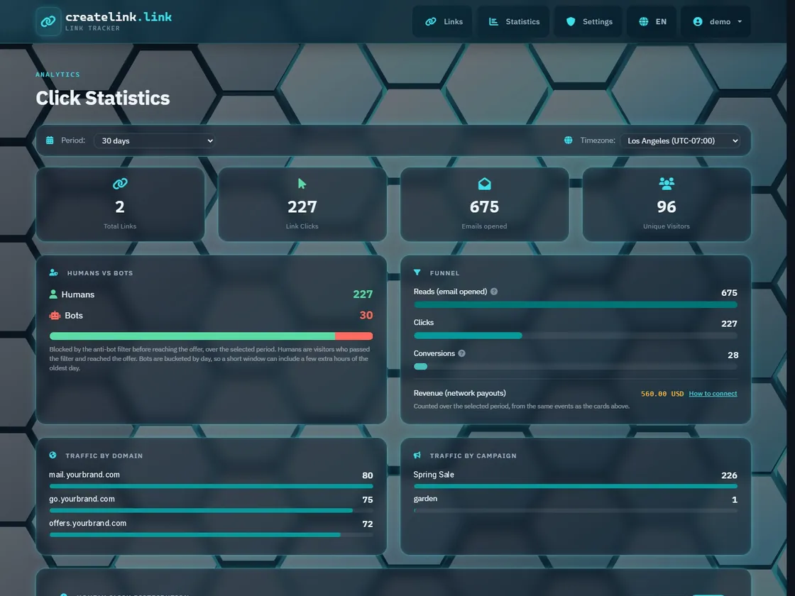Click the green person icon beside Humans
This screenshot has height=596, width=795.
[53, 294]
